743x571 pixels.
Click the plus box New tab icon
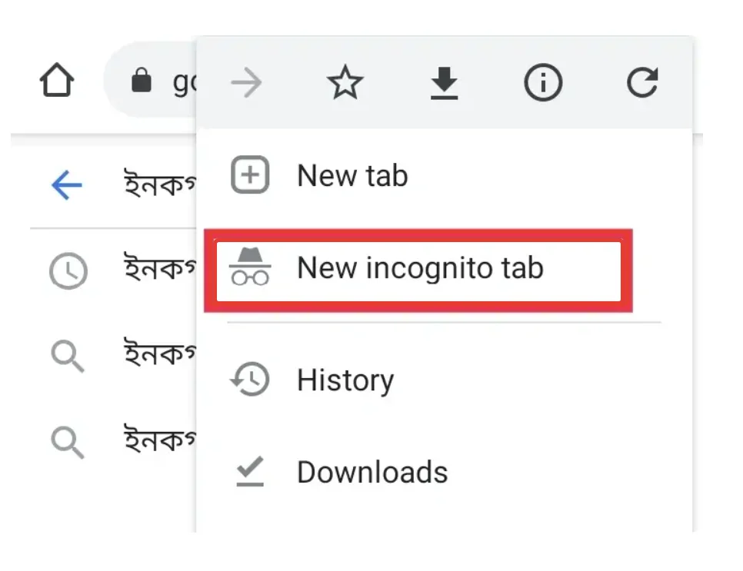coord(250,174)
